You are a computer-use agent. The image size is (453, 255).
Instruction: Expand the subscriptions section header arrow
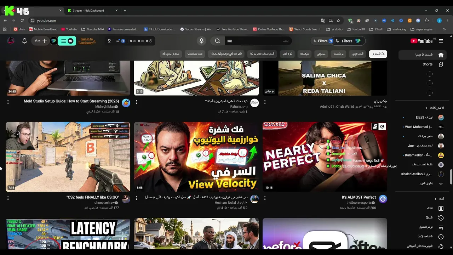click(x=426, y=108)
